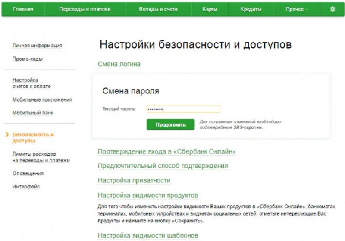Click the Текущий пароль label

[x=119, y=109]
